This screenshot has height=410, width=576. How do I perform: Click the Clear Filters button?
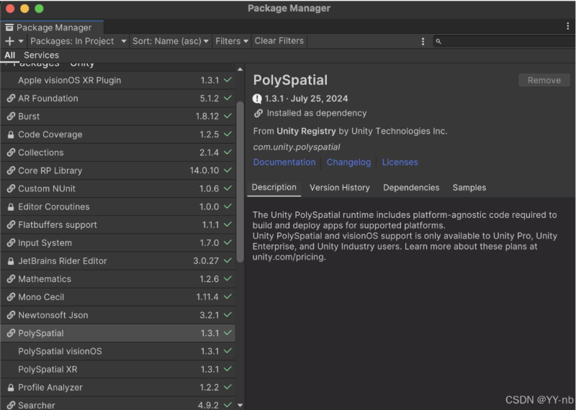279,41
